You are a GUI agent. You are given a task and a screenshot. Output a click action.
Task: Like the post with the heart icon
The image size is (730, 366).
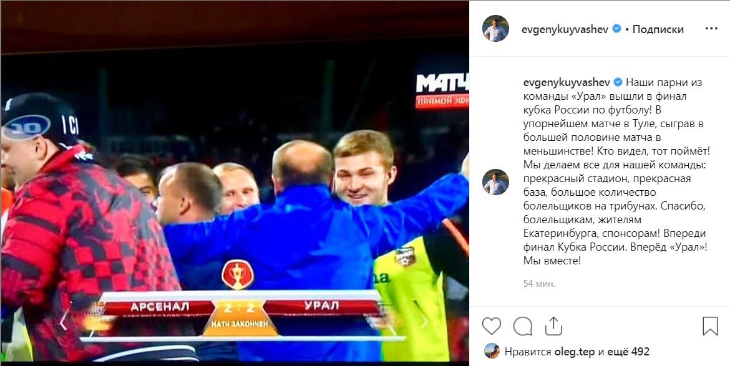[x=491, y=326]
